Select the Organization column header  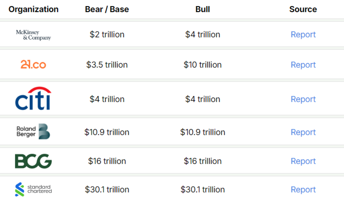click(34, 9)
